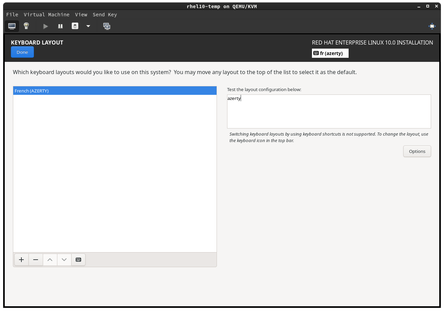
Task: Move selected layout down
Action: 64,260
